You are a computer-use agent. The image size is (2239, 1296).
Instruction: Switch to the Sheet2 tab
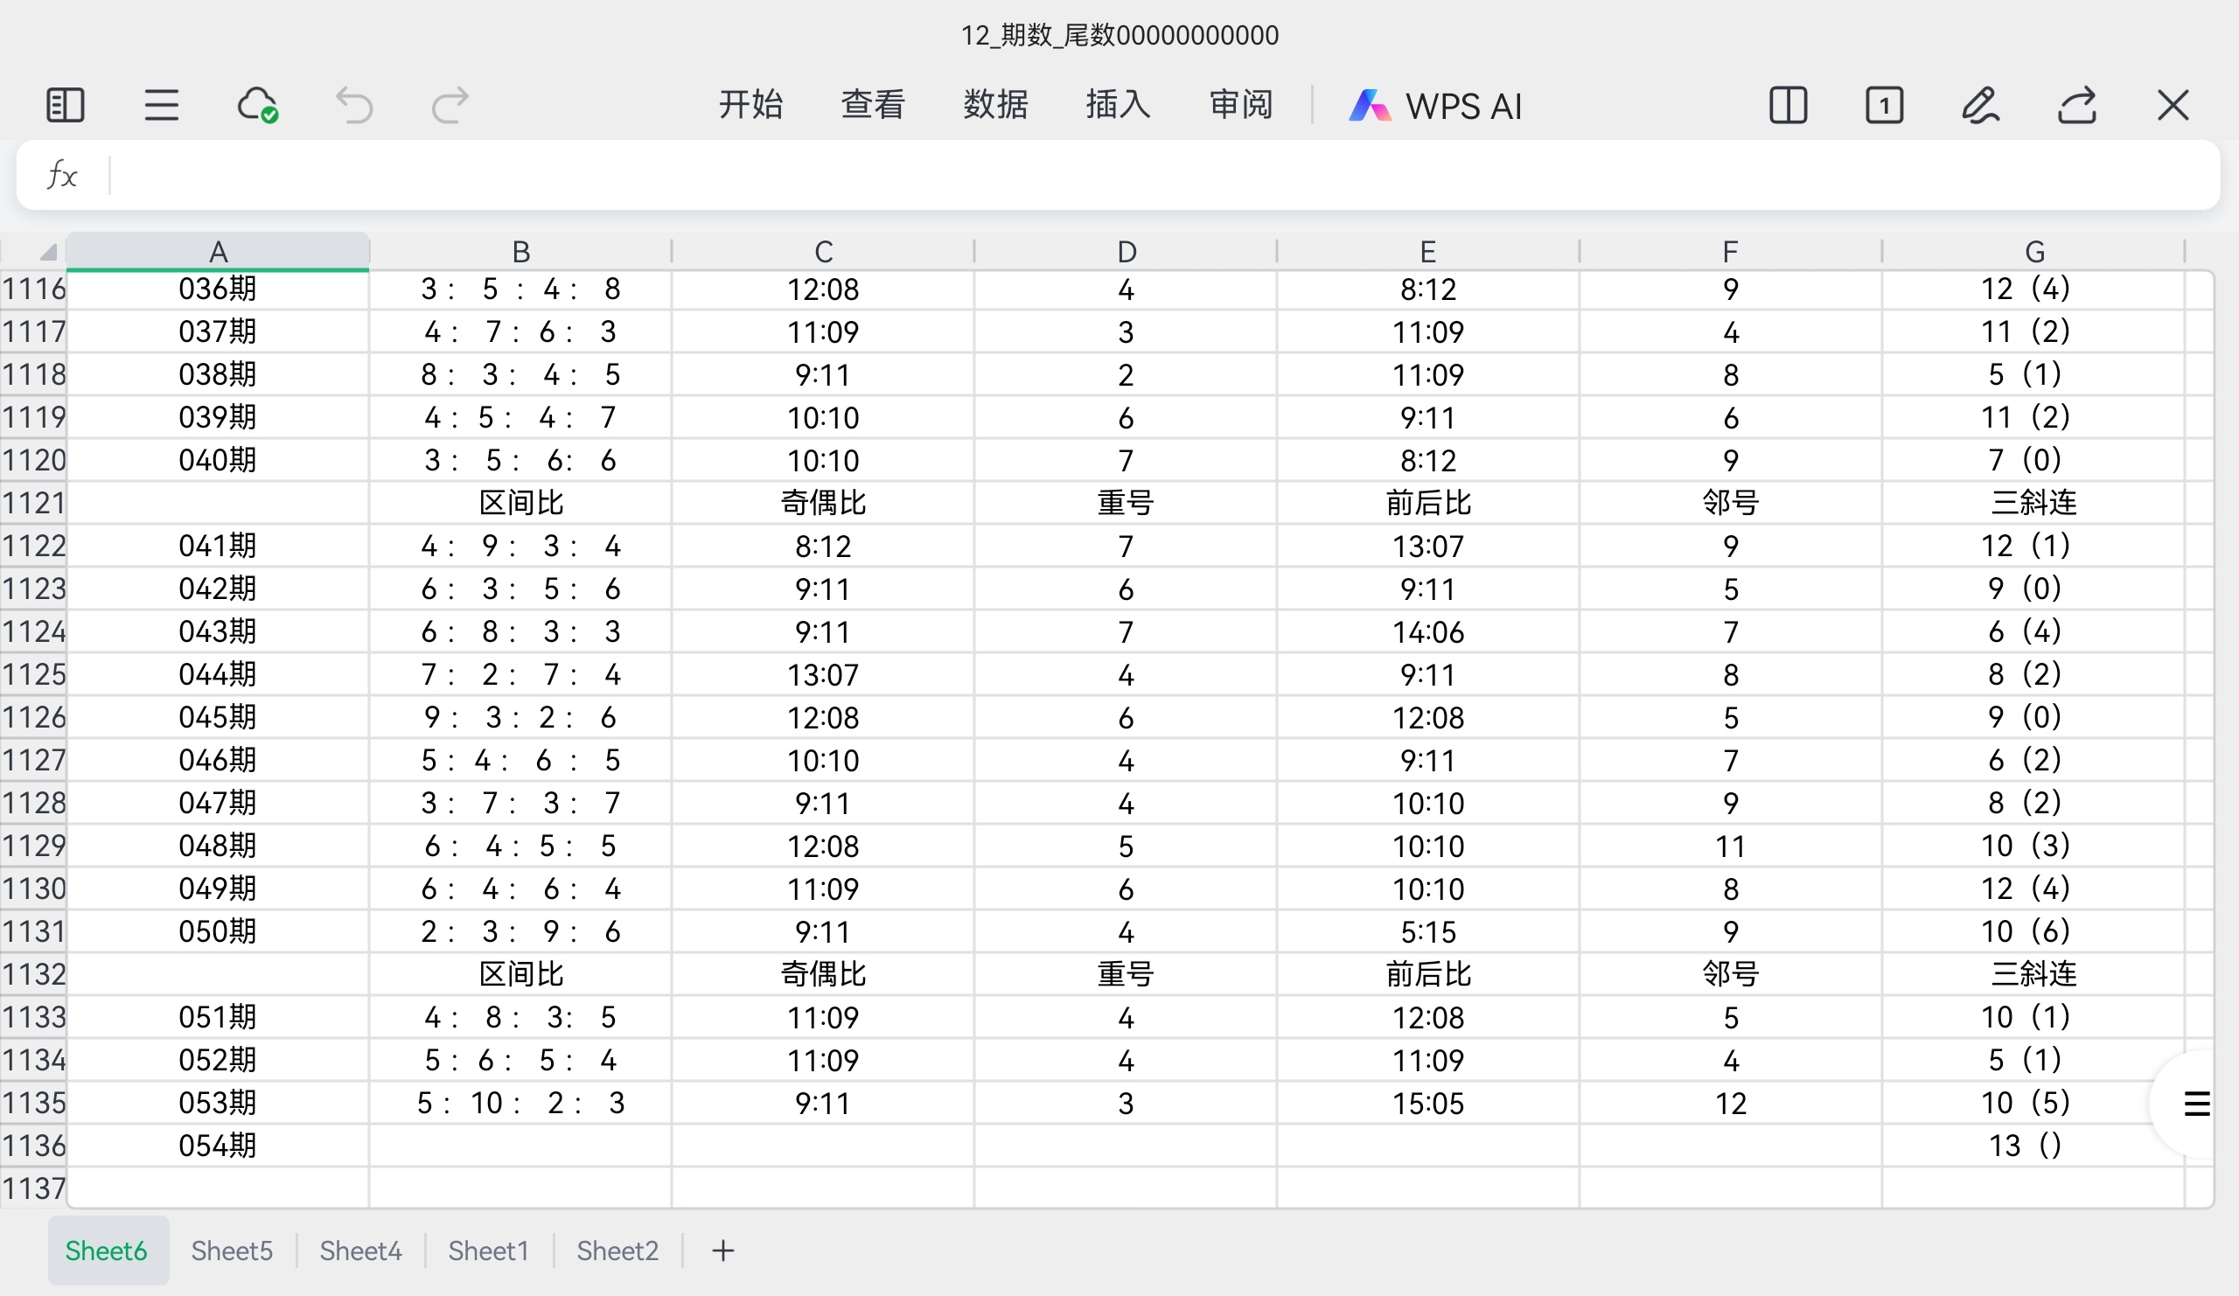pyautogui.click(x=617, y=1250)
